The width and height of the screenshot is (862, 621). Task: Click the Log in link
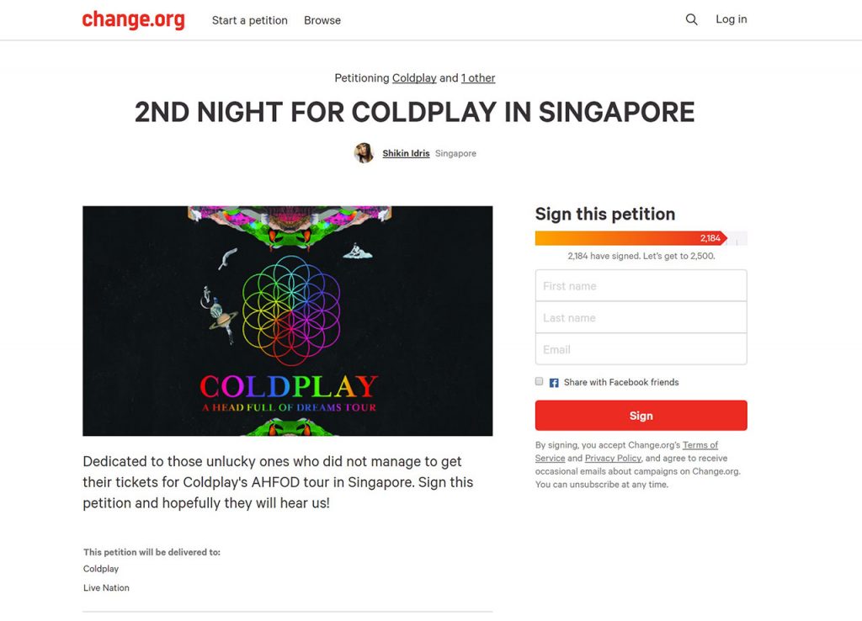pos(732,19)
